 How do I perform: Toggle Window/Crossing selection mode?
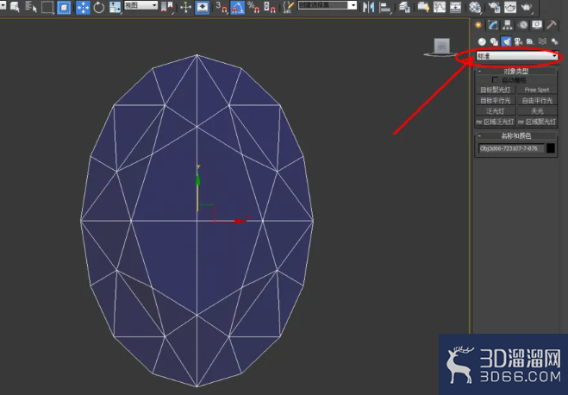64,7
